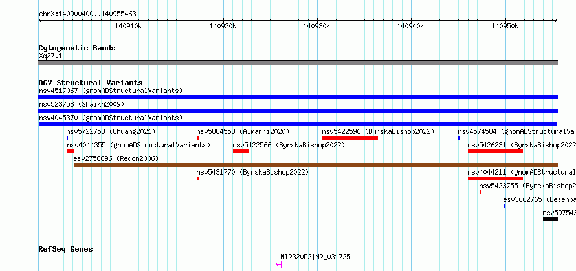This screenshot has width=576, height=271.
Task: Click the brown esv2758896 variant bar
Action: tap(316, 165)
